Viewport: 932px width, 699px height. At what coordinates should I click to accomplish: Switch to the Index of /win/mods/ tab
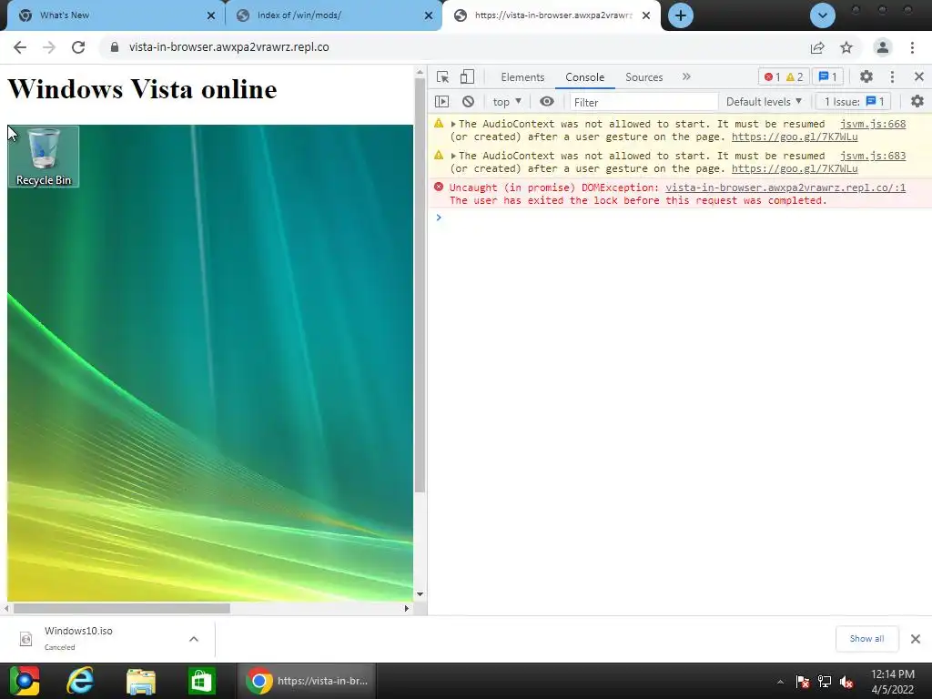(x=333, y=15)
